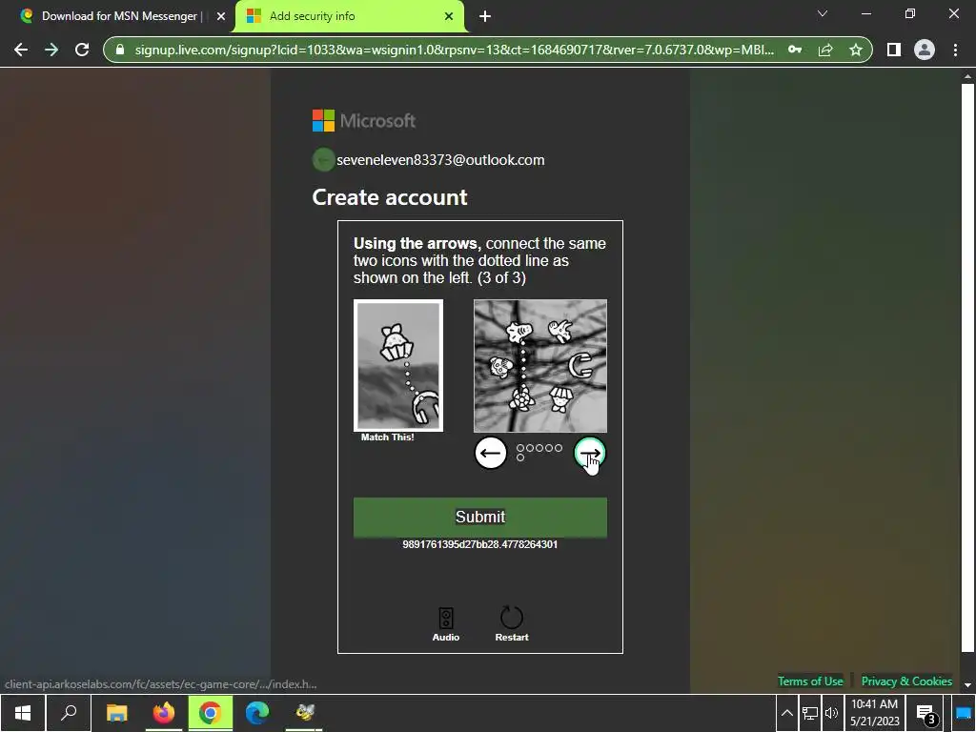This screenshot has height=732, width=976.
Task: Open network status tray icon
Action: point(810,713)
